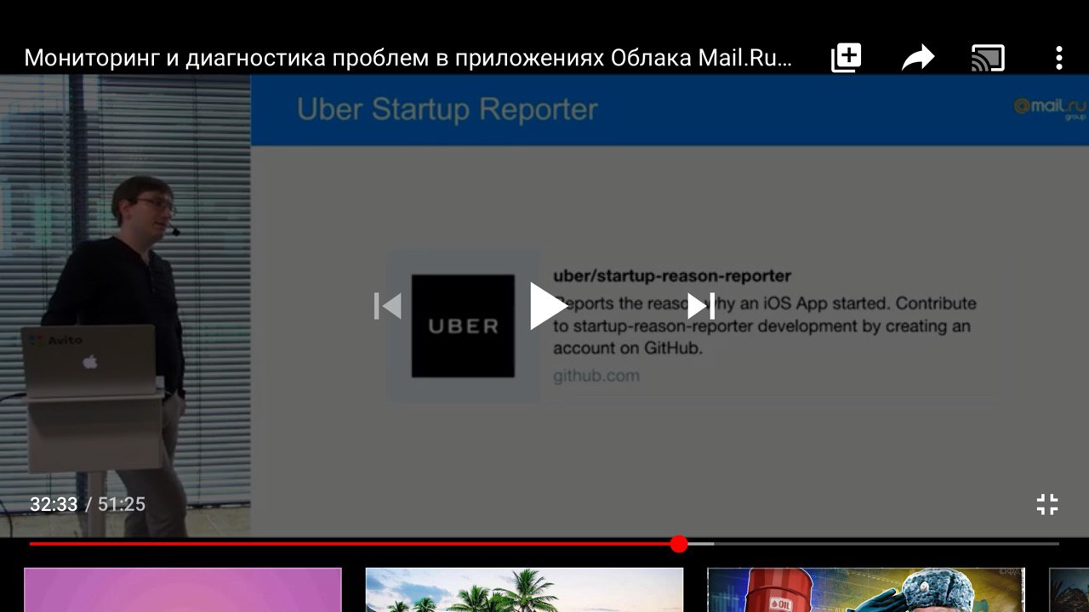Viewport: 1089px width, 612px height.
Task: Skip to the next video
Action: (x=701, y=306)
